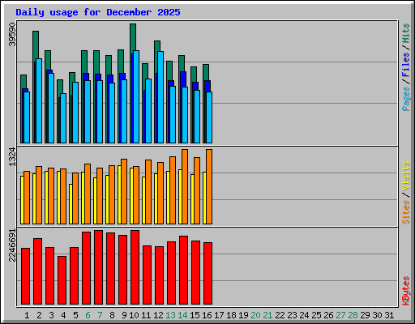Click the 2246691 axis value

coord(12,245)
